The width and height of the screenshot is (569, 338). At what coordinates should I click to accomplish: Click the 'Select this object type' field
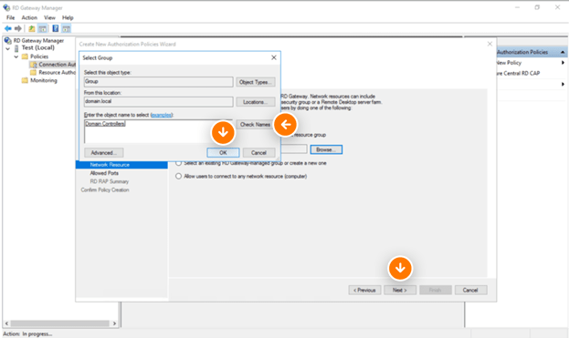[x=158, y=82]
